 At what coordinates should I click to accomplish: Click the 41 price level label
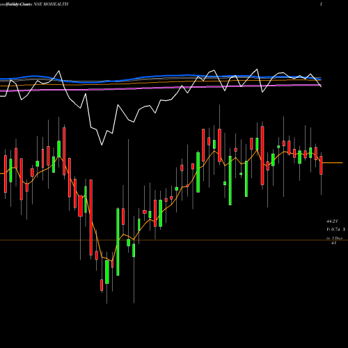click(333, 243)
